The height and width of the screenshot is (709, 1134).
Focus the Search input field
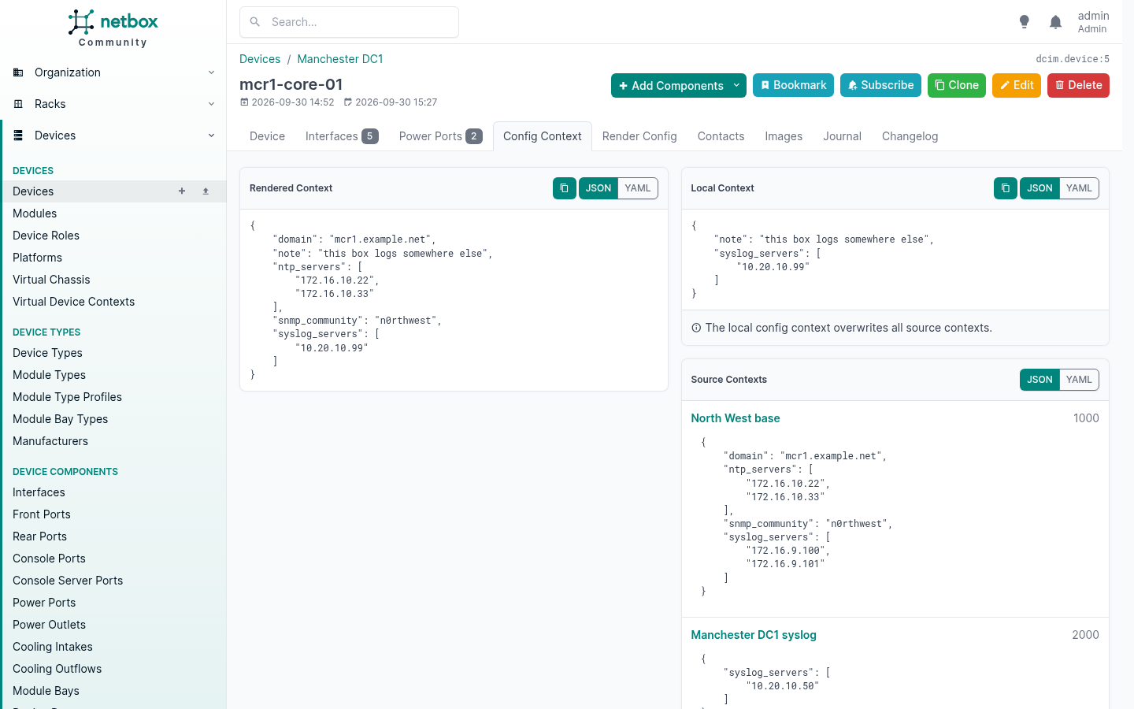(x=349, y=22)
